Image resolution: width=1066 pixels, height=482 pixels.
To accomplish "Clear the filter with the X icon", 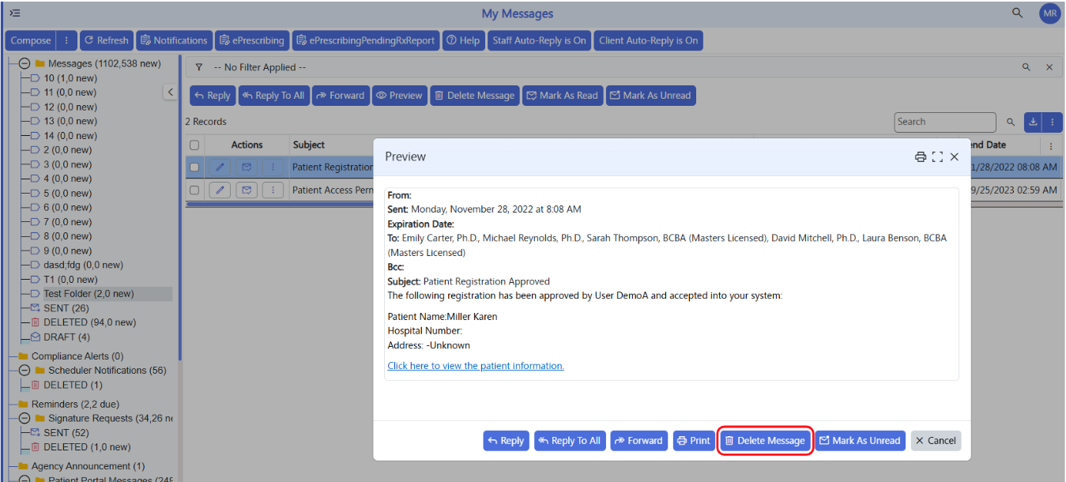I will point(1049,68).
